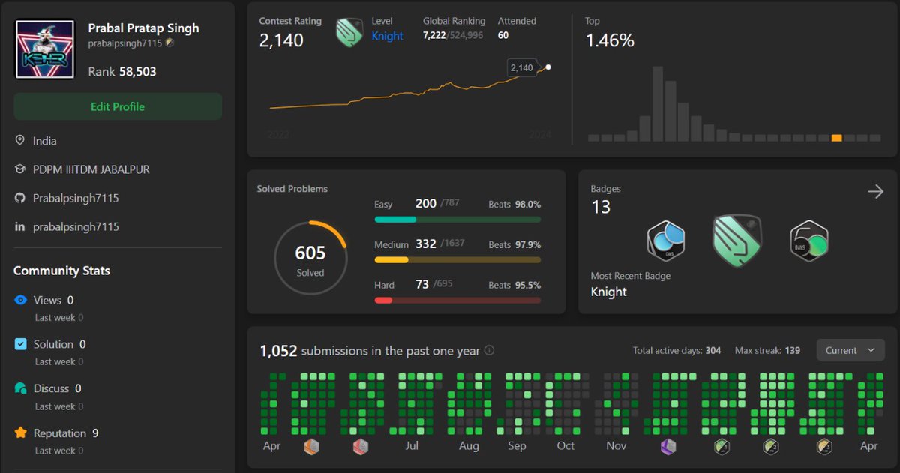Click the verified badge beside prabalpsingh7115 username
900x473 pixels.
(170, 43)
